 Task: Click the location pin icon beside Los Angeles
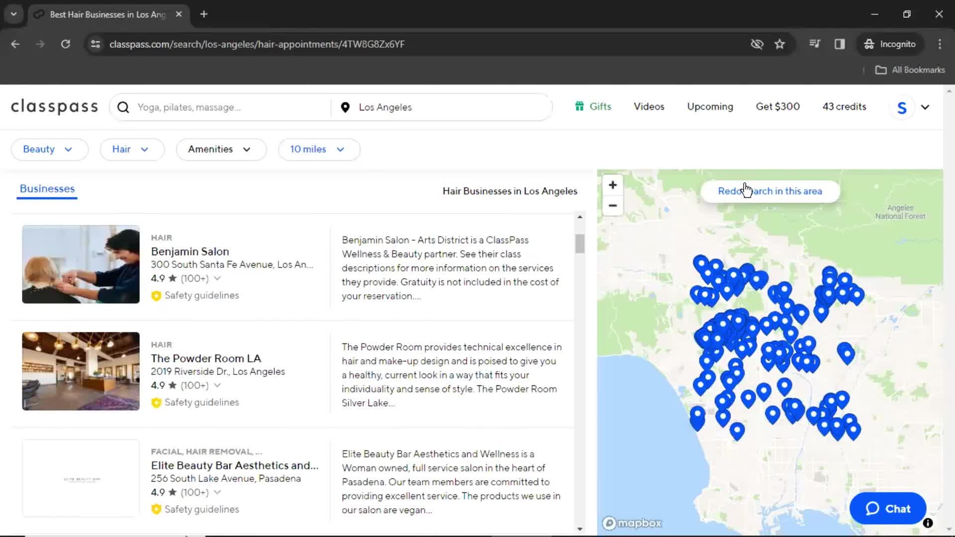345,107
